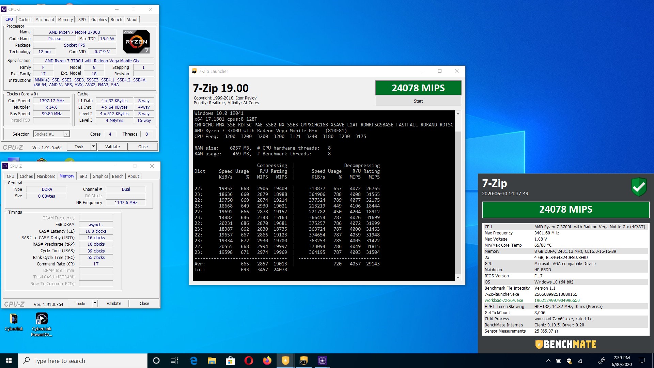This screenshot has width=654, height=368.
Task: Click CAS# Latency 16.0 clocks value
Action: [96, 231]
